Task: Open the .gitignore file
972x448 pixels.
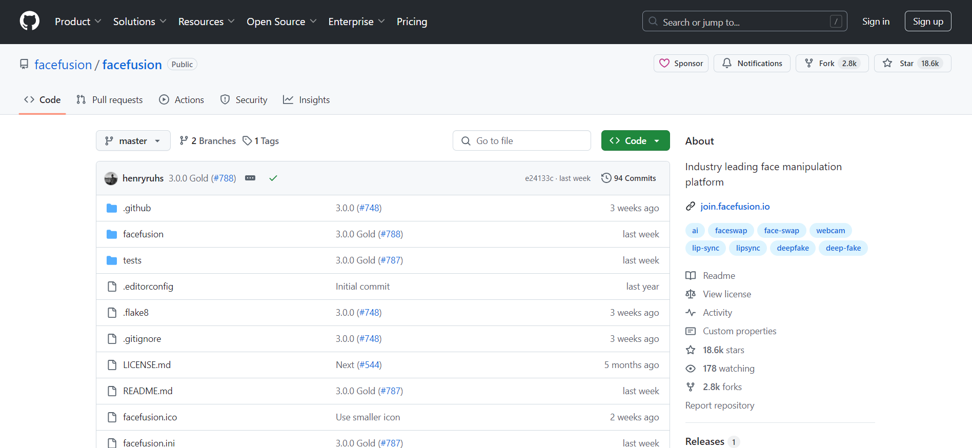Action: click(x=142, y=338)
